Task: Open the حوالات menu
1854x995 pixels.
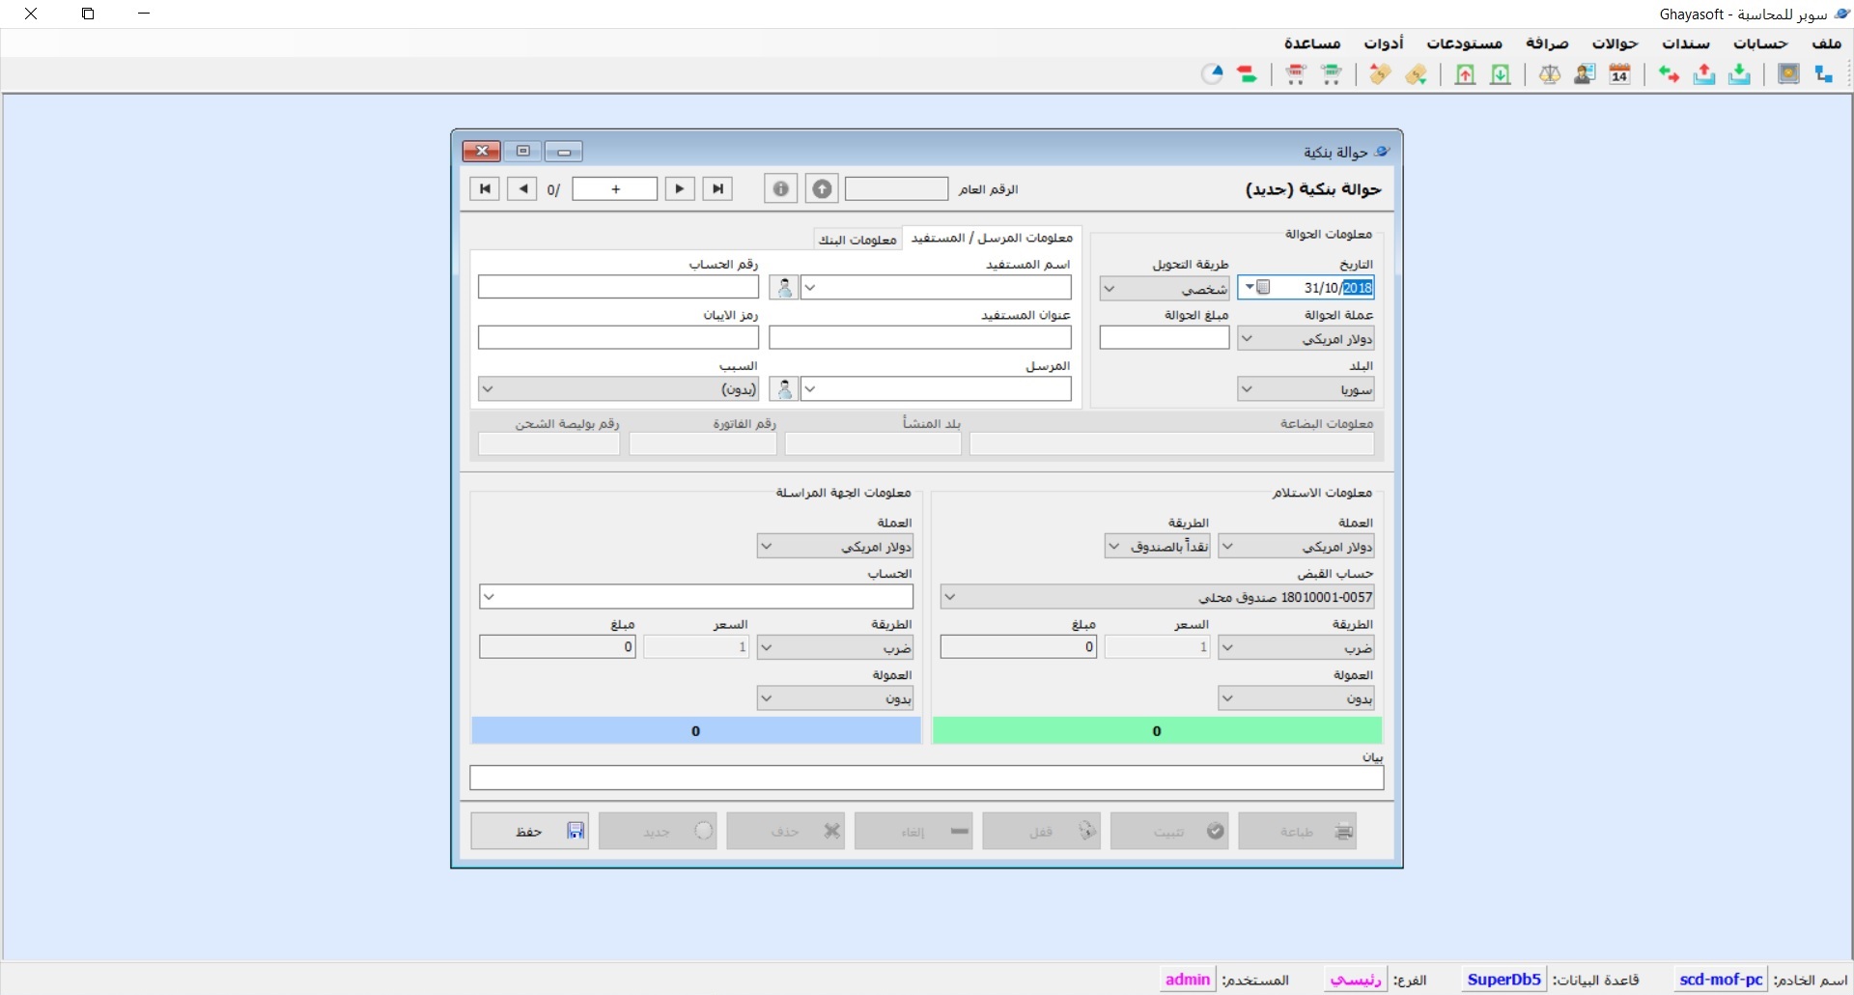Action: 1615,43
